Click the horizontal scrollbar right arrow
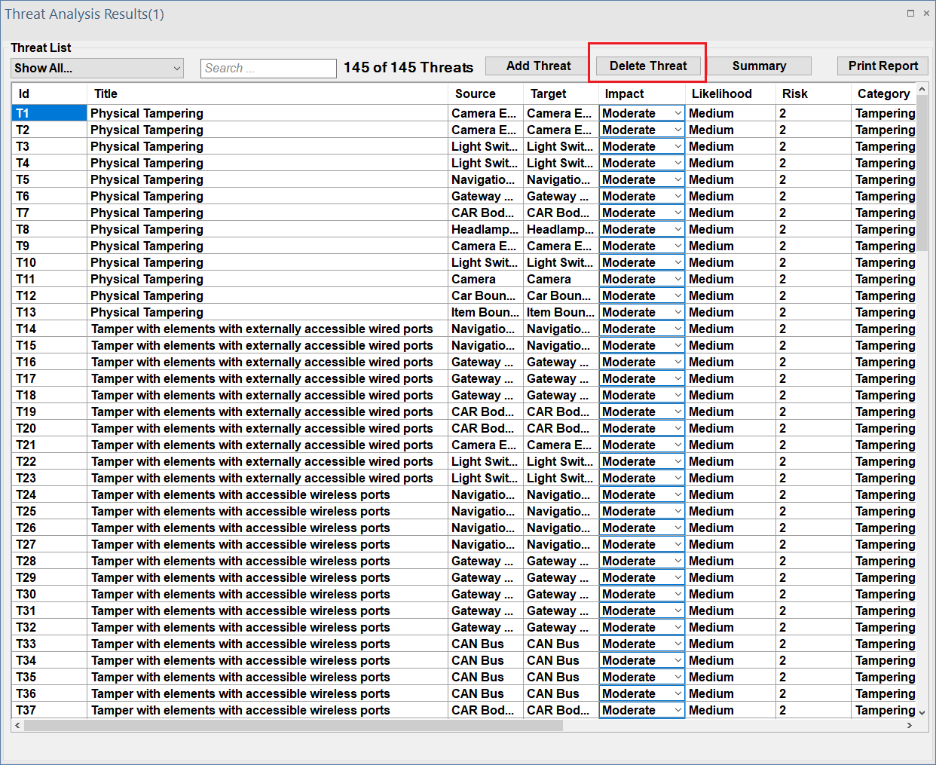936x765 pixels. (910, 725)
